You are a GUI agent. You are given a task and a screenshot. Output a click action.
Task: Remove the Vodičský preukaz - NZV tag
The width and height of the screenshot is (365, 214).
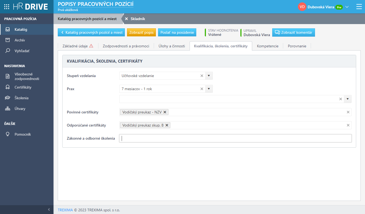pos(165,112)
